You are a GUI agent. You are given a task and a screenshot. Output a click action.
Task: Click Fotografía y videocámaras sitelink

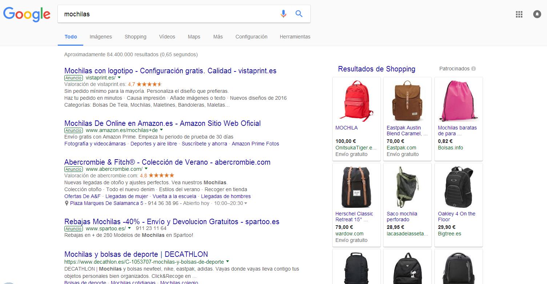[95, 144]
